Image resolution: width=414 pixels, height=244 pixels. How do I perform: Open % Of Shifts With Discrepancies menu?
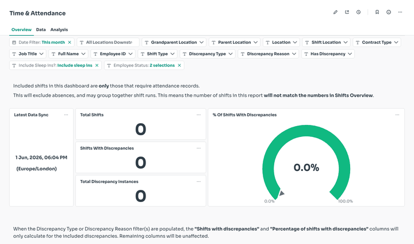pos(397,115)
